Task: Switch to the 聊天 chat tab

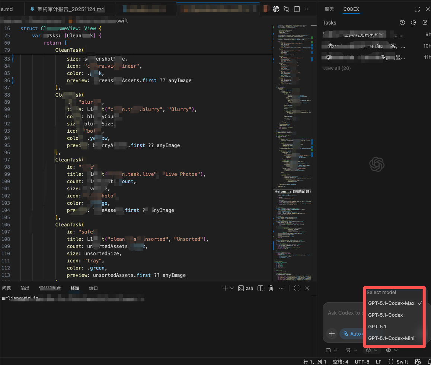Action: point(329,9)
